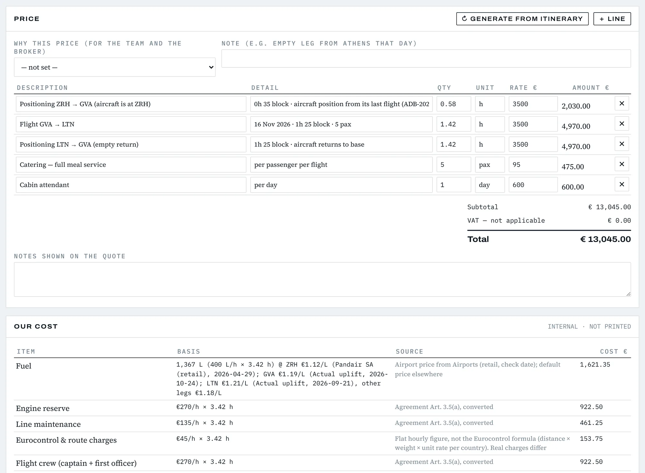
Task: Edit unit 'h' on ZRH positioning row
Action: tap(490, 104)
